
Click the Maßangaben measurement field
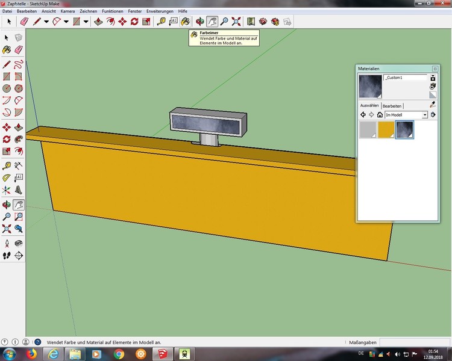(x=415, y=342)
